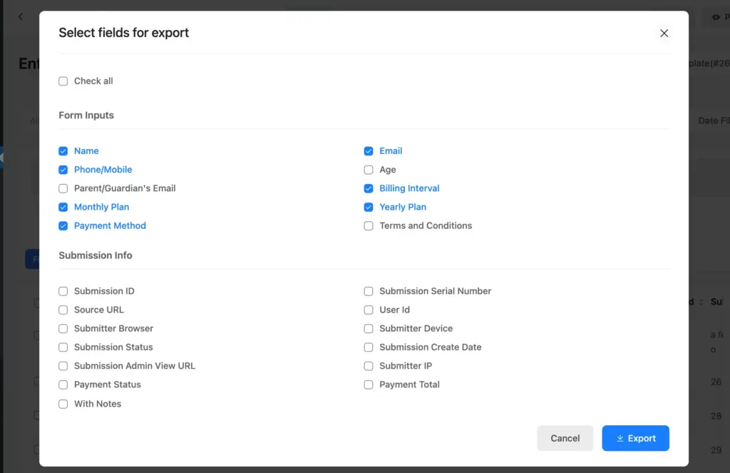The width and height of the screenshot is (730, 473).
Task: Select Parent/Guardian's Email for export
Action: click(x=63, y=188)
